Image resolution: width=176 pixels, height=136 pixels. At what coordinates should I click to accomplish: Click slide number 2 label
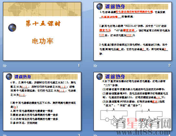tap(170, 65)
